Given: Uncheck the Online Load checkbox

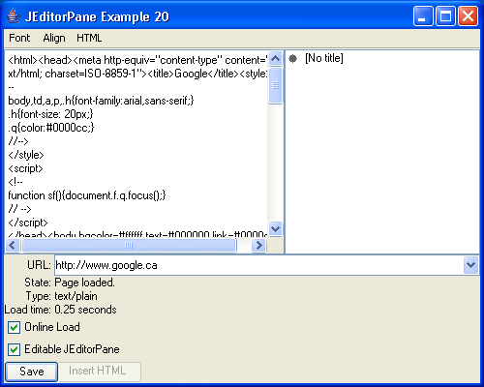Looking at the screenshot, I should (14, 327).
